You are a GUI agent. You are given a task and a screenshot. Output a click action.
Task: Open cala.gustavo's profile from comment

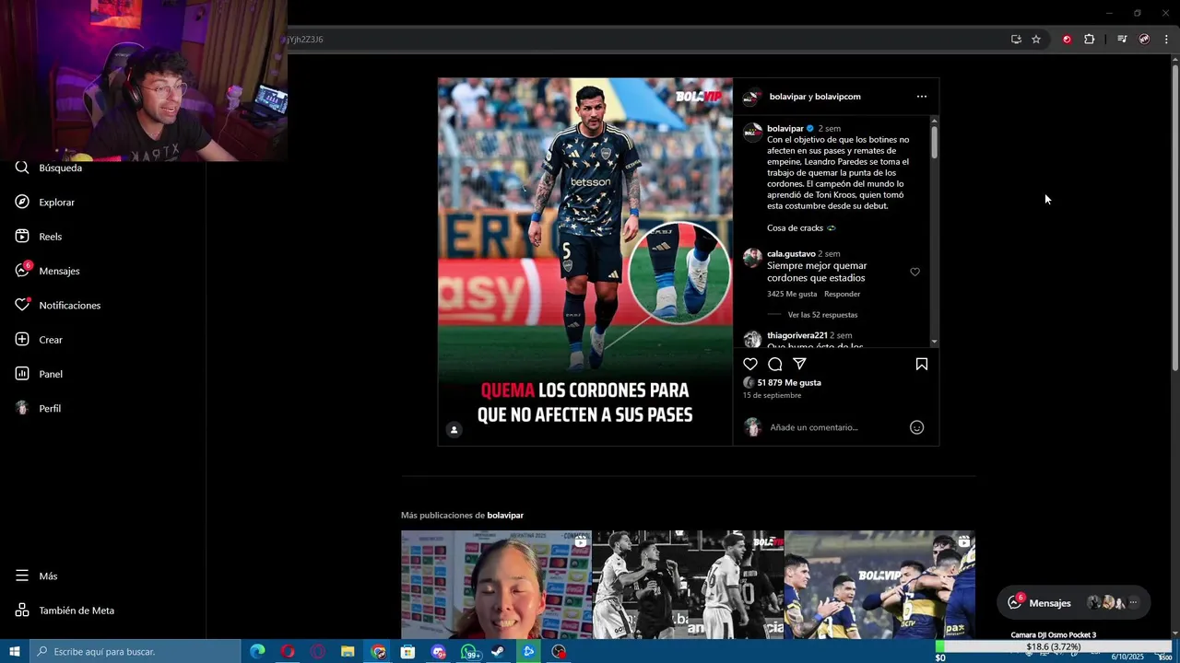(x=791, y=253)
